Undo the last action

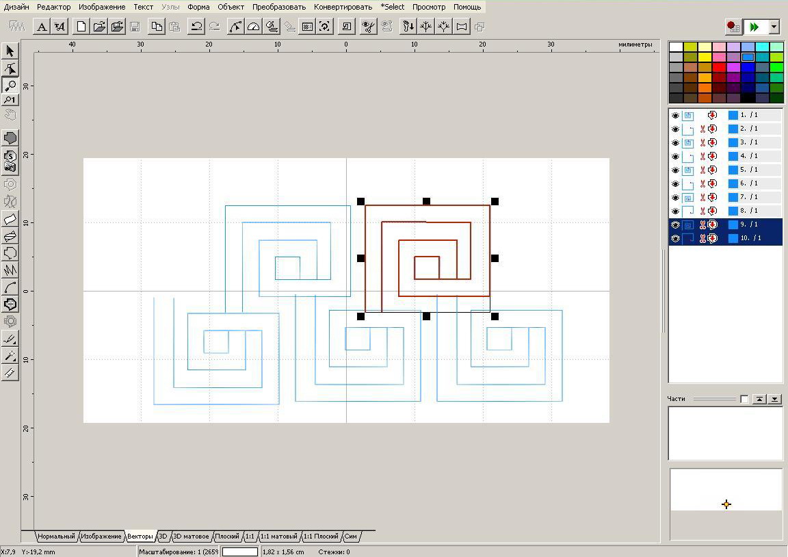tap(196, 27)
